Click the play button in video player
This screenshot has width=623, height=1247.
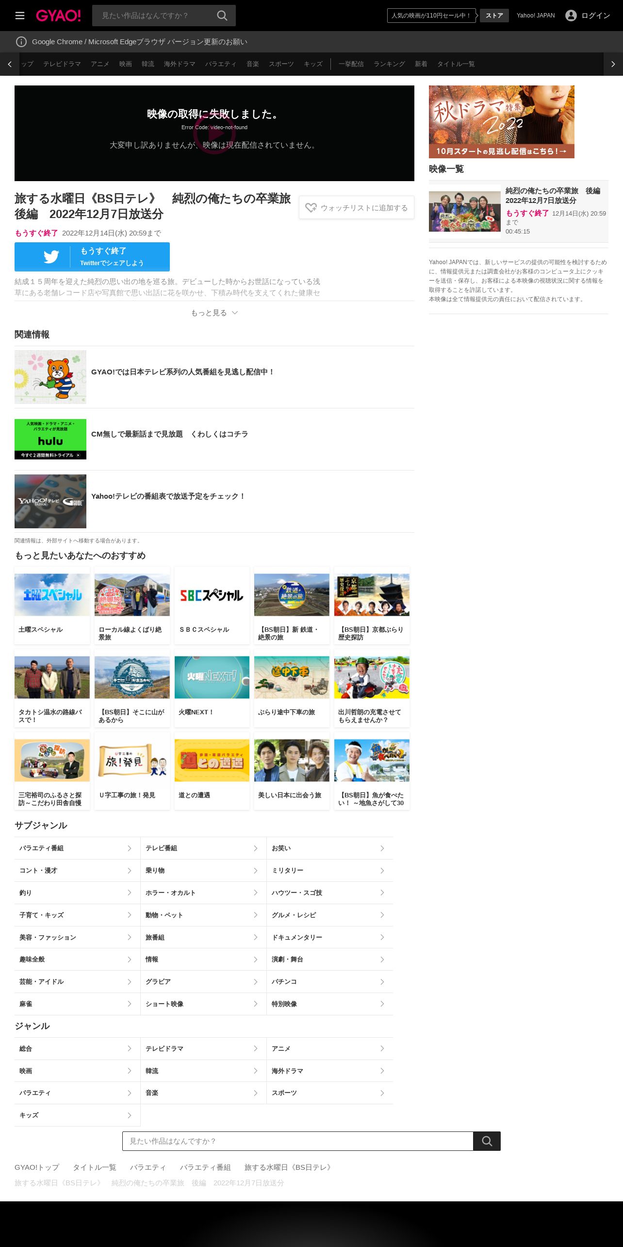(214, 133)
